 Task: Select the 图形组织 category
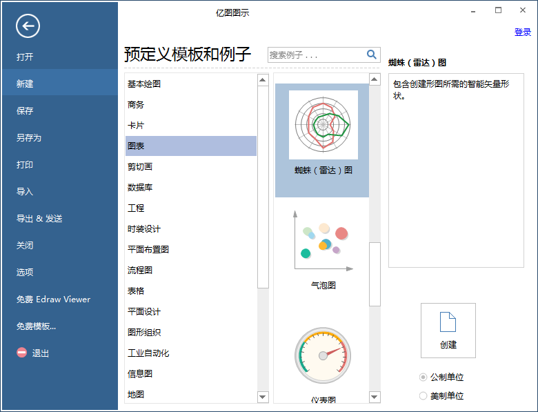point(191,332)
